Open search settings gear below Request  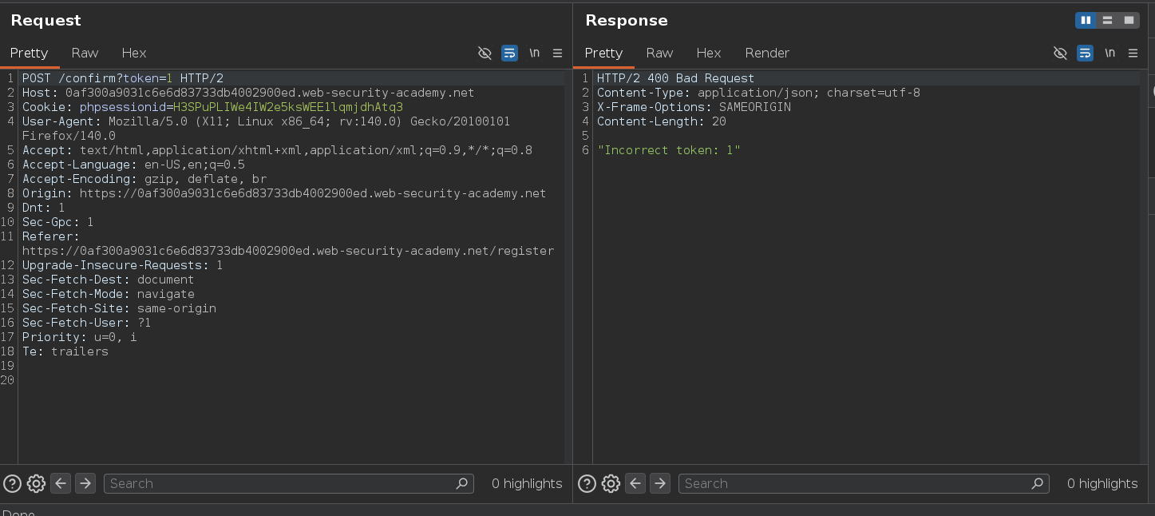click(36, 483)
